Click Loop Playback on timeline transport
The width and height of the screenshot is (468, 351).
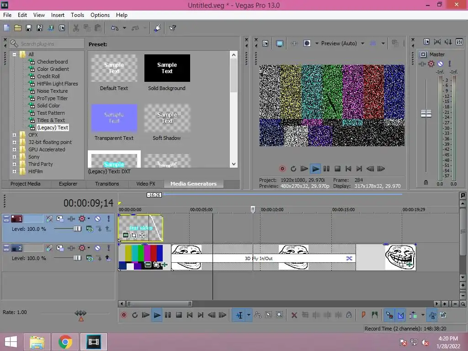point(135,315)
